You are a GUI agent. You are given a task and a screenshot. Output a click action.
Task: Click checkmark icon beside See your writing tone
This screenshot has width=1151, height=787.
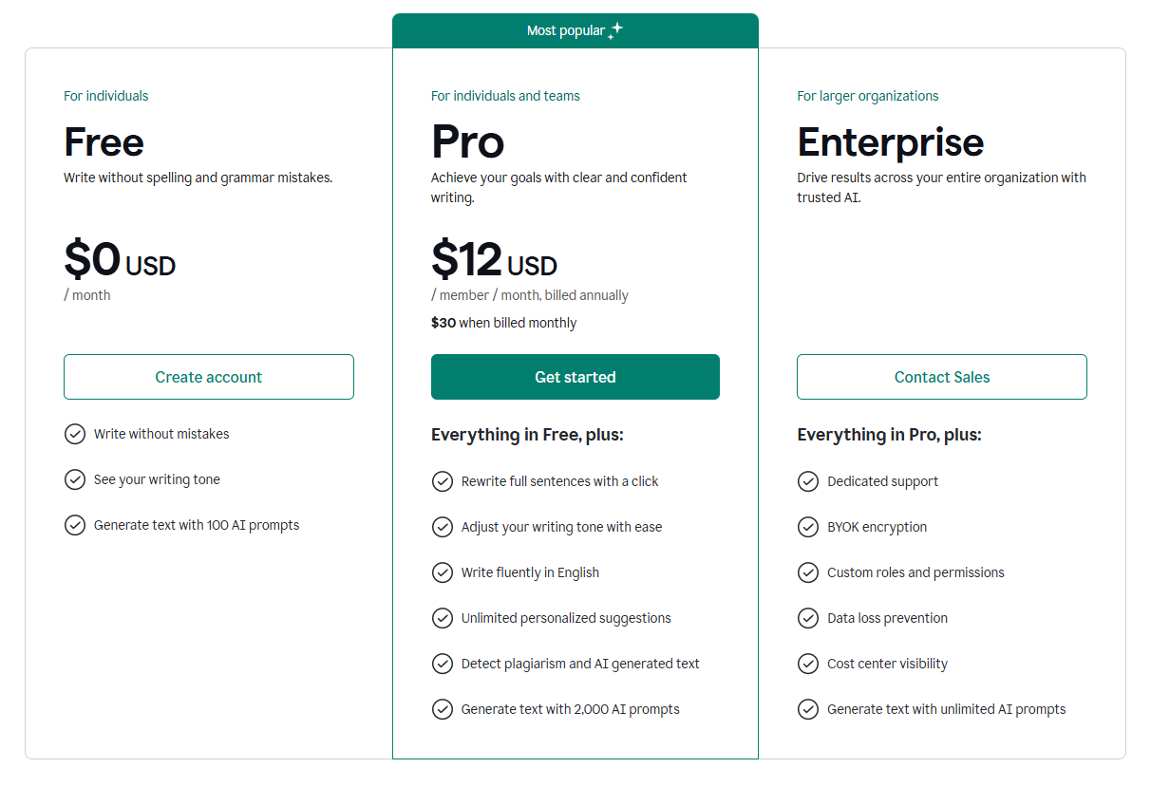pyautogui.click(x=75, y=479)
